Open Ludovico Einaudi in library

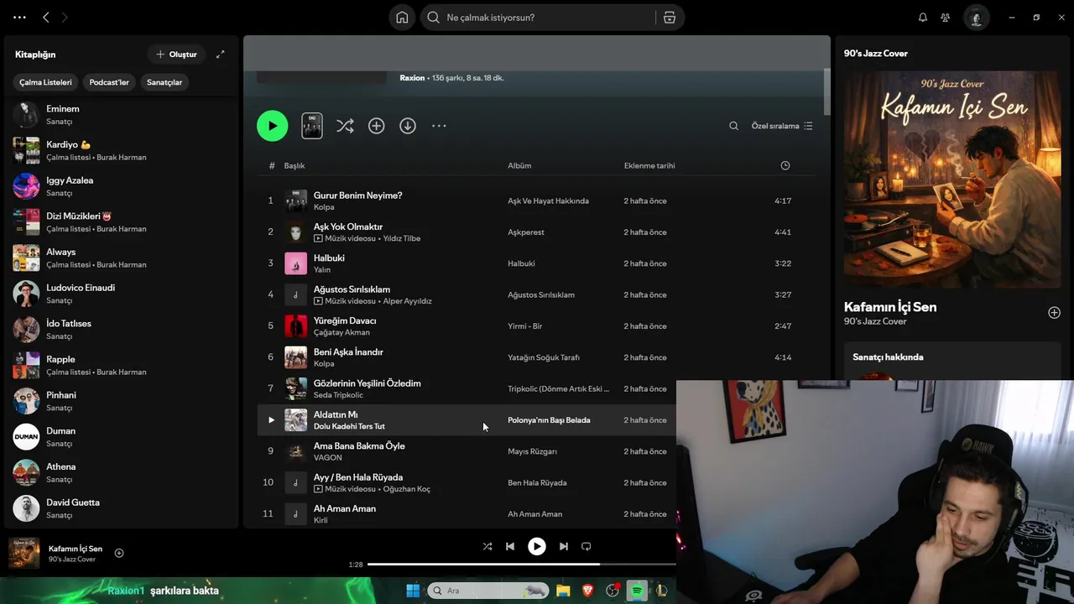(122, 294)
